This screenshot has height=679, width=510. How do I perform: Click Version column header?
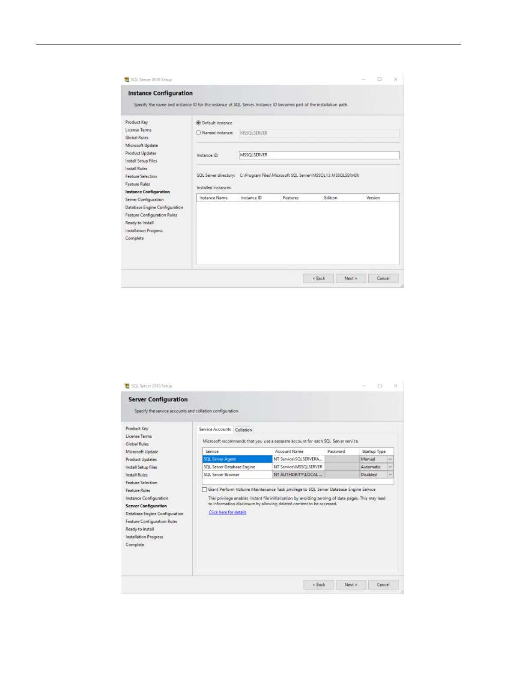coord(381,198)
